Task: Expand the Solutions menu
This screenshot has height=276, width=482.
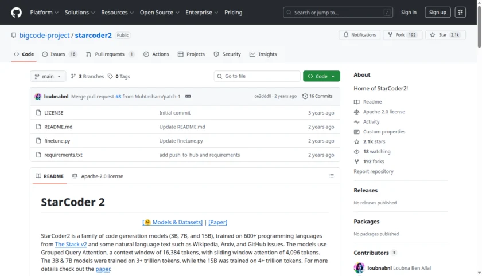Action: click(x=80, y=13)
